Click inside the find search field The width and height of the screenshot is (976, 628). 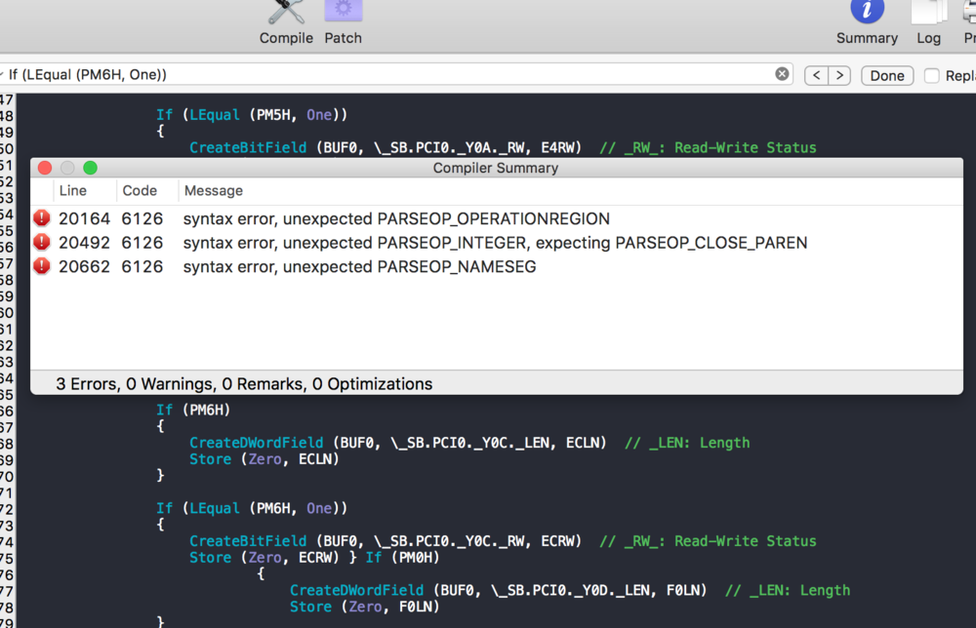[390, 74]
